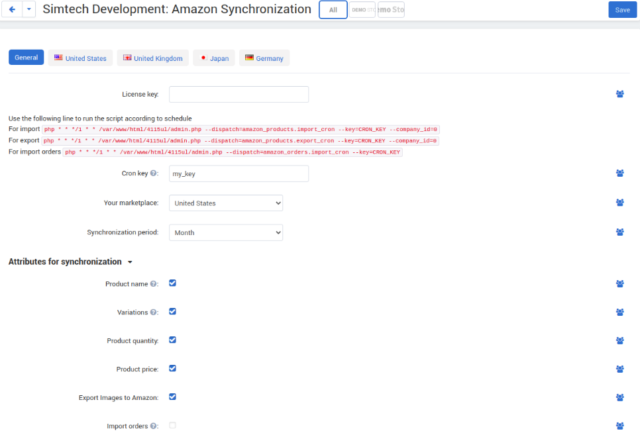640x441 pixels.
Task: Open the Germany tab
Action: [x=264, y=58]
